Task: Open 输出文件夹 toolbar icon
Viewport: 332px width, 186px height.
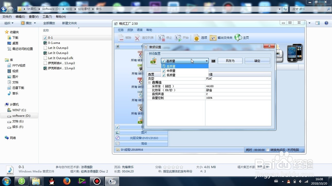Action: [x=213, y=38]
